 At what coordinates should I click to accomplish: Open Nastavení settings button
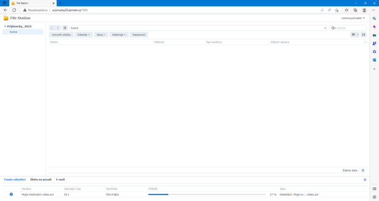(x=139, y=35)
